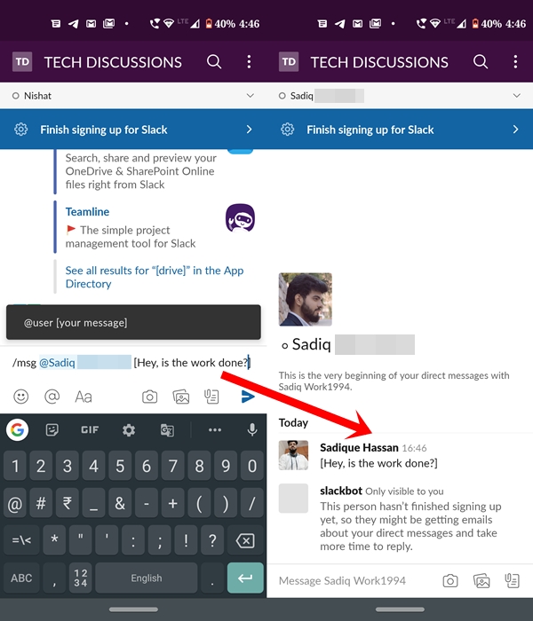Tap the ? key on keyboard
Screen dimensions: 533x621
(212, 540)
